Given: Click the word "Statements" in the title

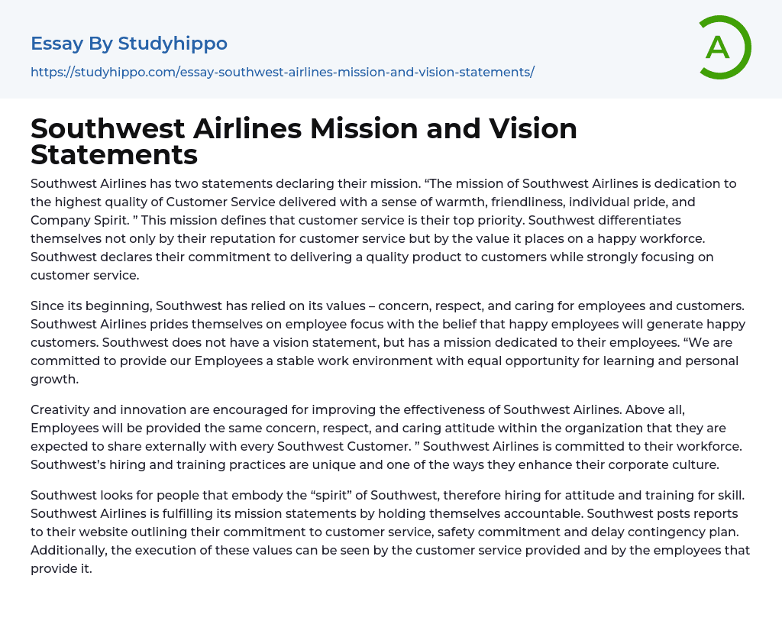Looking at the screenshot, I should (x=115, y=155).
